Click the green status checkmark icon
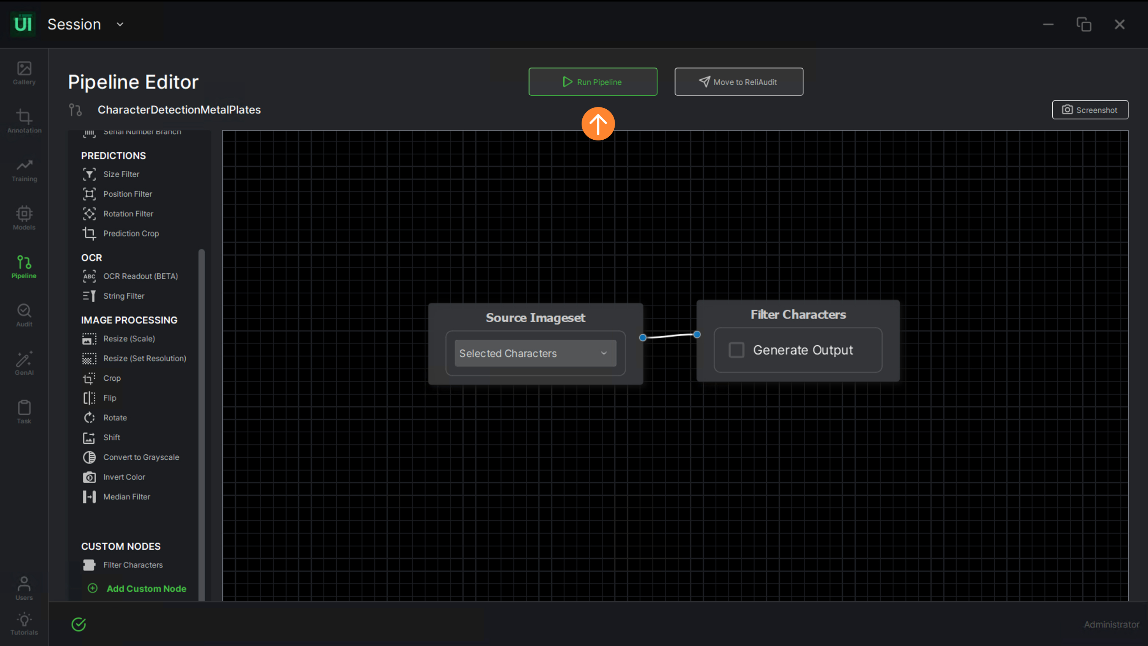The height and width of the screenshot is (646, 1148). pyautogui.click(x=79, y=624)
